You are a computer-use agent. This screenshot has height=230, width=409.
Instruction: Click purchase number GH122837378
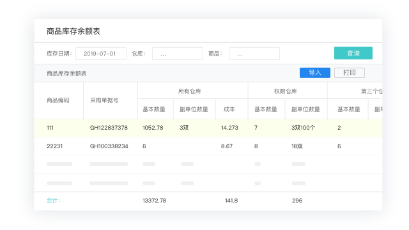[x=109, y=128]
